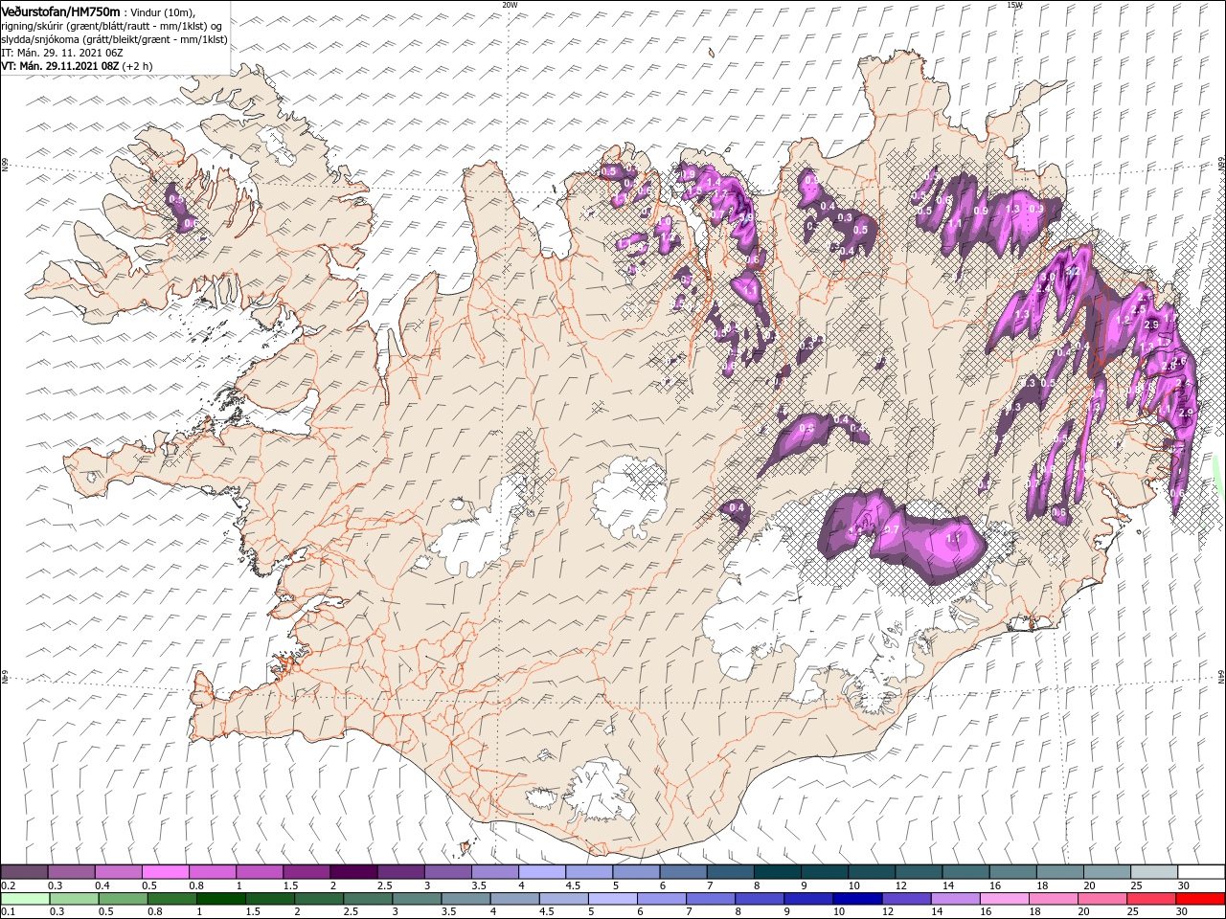1226x919 pixels.
Task: Pick bright red swatch after 30 on rain scale
Action: 1201,898
